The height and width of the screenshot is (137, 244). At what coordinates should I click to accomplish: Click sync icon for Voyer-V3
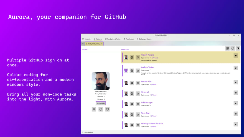(x=138, y=94)
